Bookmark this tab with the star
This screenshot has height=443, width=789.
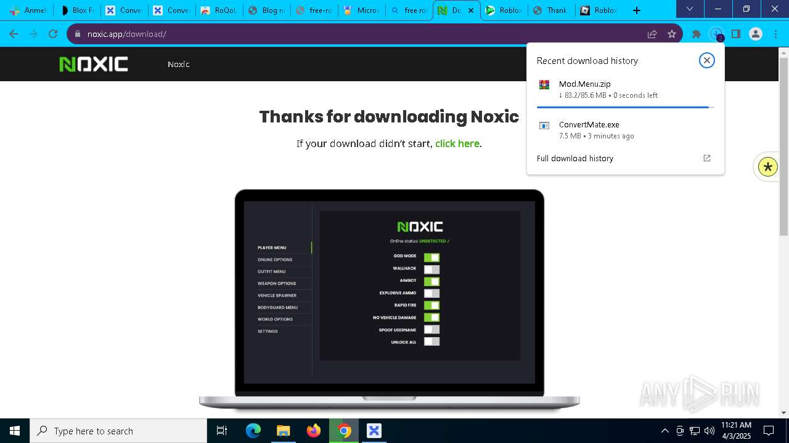click(672, 34)
